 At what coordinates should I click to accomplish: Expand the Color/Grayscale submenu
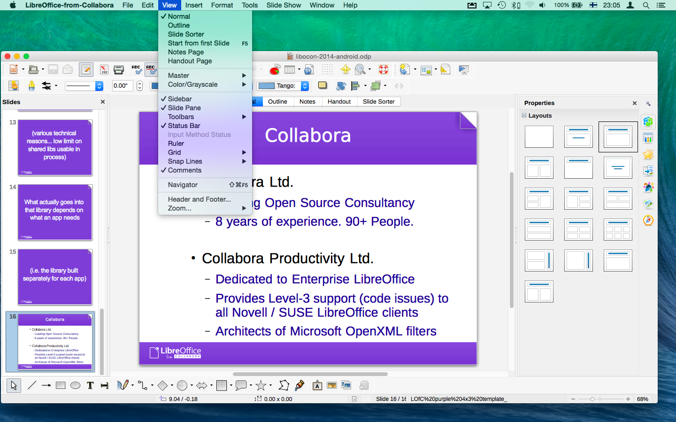tap(205, 84)
